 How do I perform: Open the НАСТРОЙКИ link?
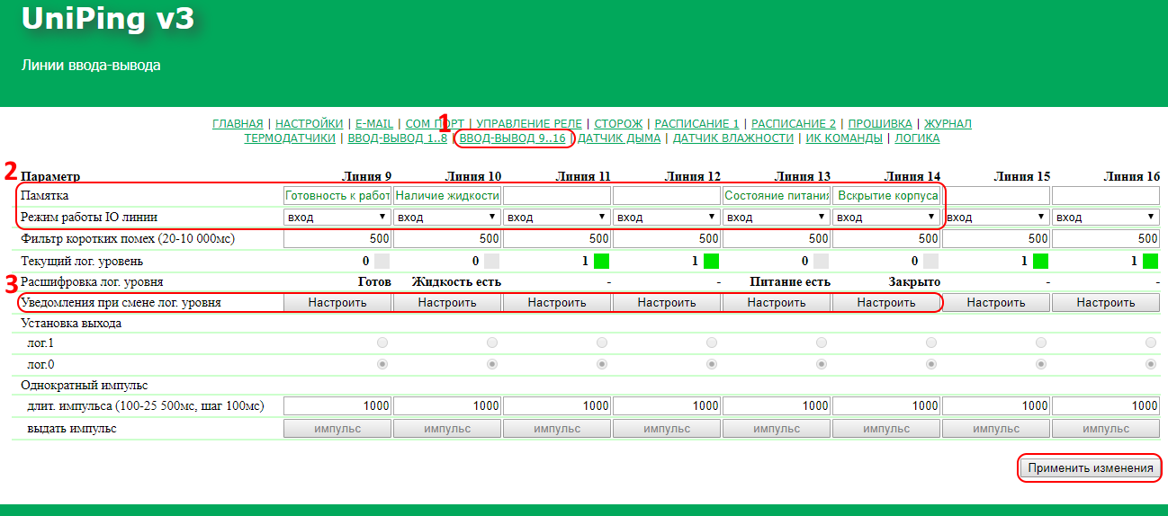[x=309, y=123]
